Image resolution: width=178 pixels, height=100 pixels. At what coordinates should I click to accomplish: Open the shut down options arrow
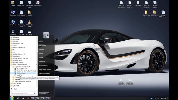pyautogui.click(x=48, y=93)
